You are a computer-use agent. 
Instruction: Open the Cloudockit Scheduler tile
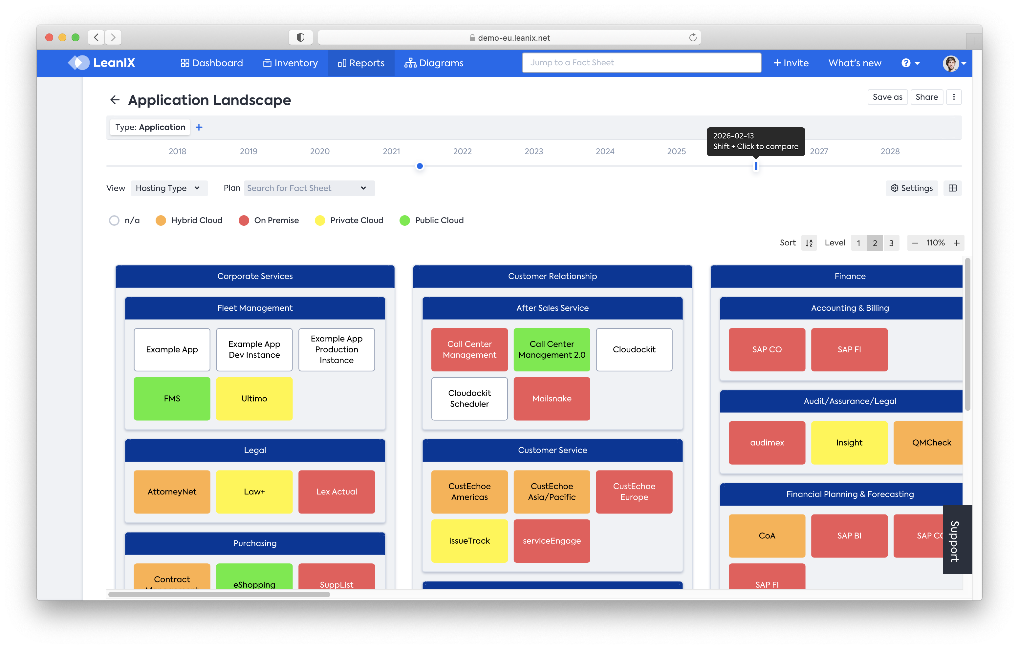point(469,399)
